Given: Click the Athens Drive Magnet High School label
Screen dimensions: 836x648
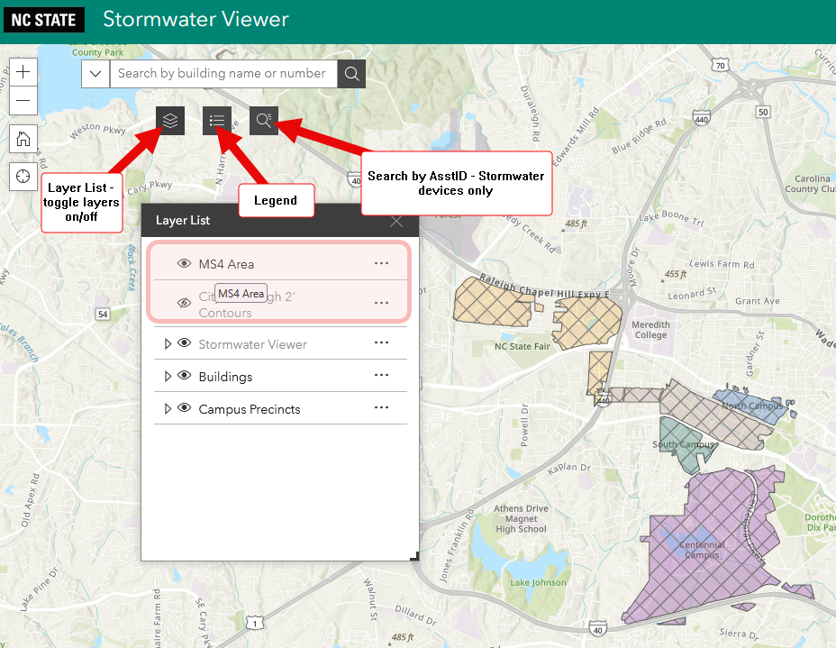Looking at the screenshot, I should point(521,519).
